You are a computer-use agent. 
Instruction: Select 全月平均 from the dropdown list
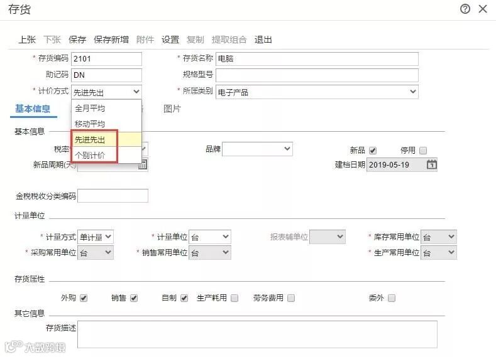click(106, 109)
